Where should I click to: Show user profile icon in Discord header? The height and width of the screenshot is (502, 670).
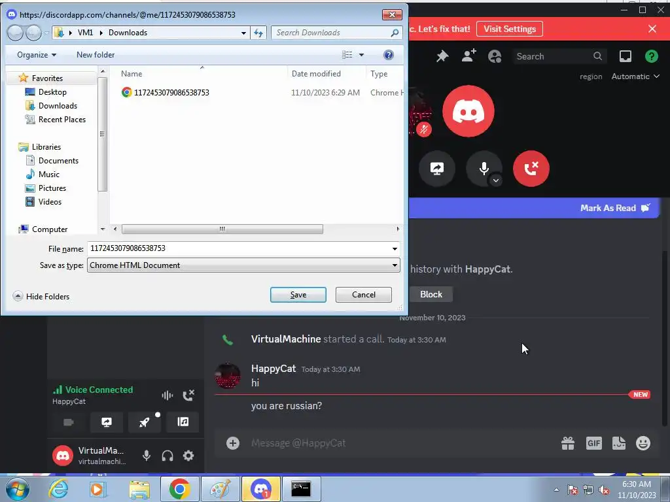coord(495,56)
